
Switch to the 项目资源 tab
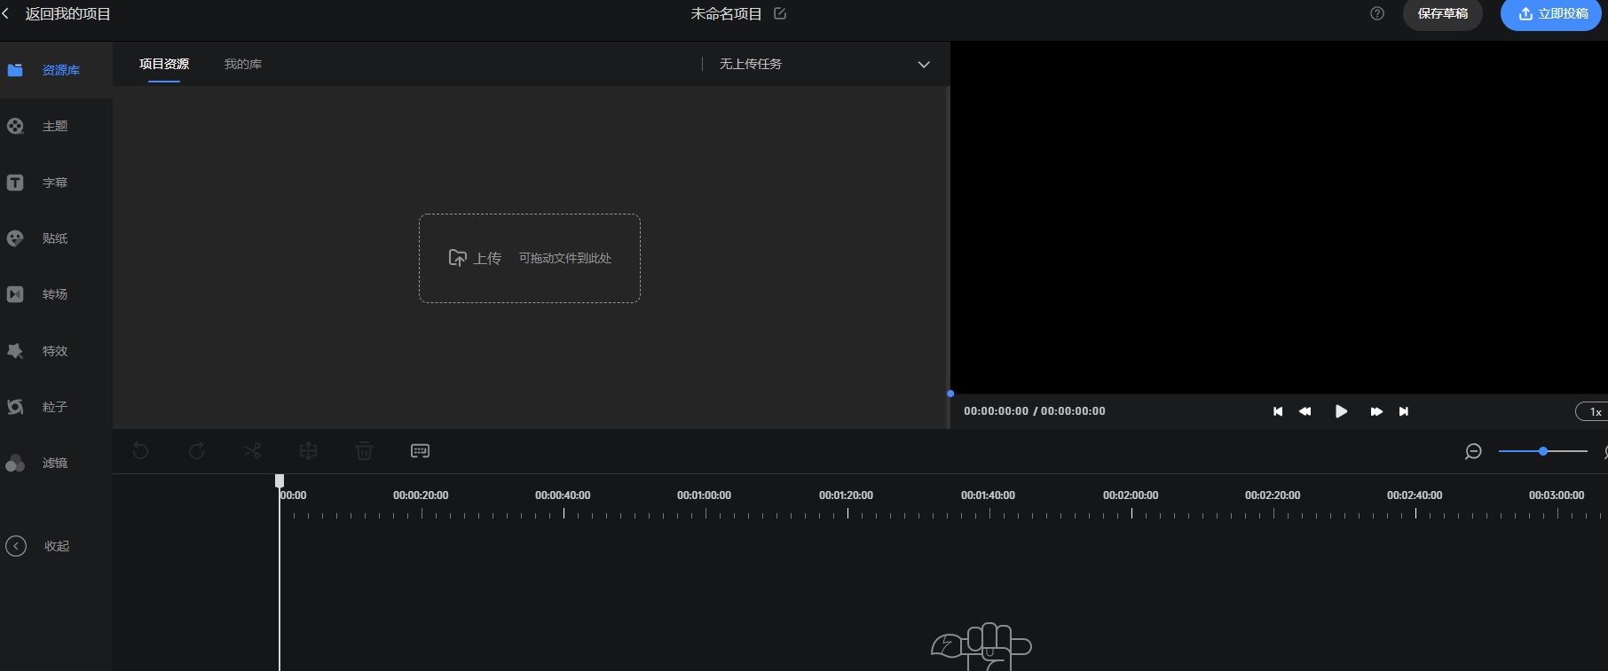pos(164,64)
